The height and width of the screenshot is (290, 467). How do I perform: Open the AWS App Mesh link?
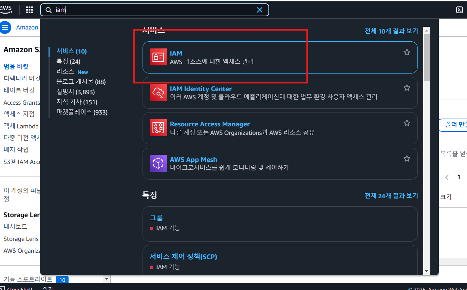tap(193, 160)
